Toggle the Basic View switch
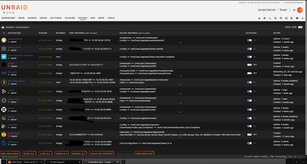The height and width of the screenshot is (164, 307). tap(300, 27)
